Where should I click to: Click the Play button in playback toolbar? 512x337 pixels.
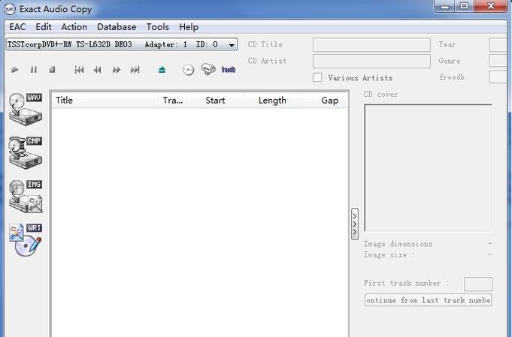(x=15, y=70)
